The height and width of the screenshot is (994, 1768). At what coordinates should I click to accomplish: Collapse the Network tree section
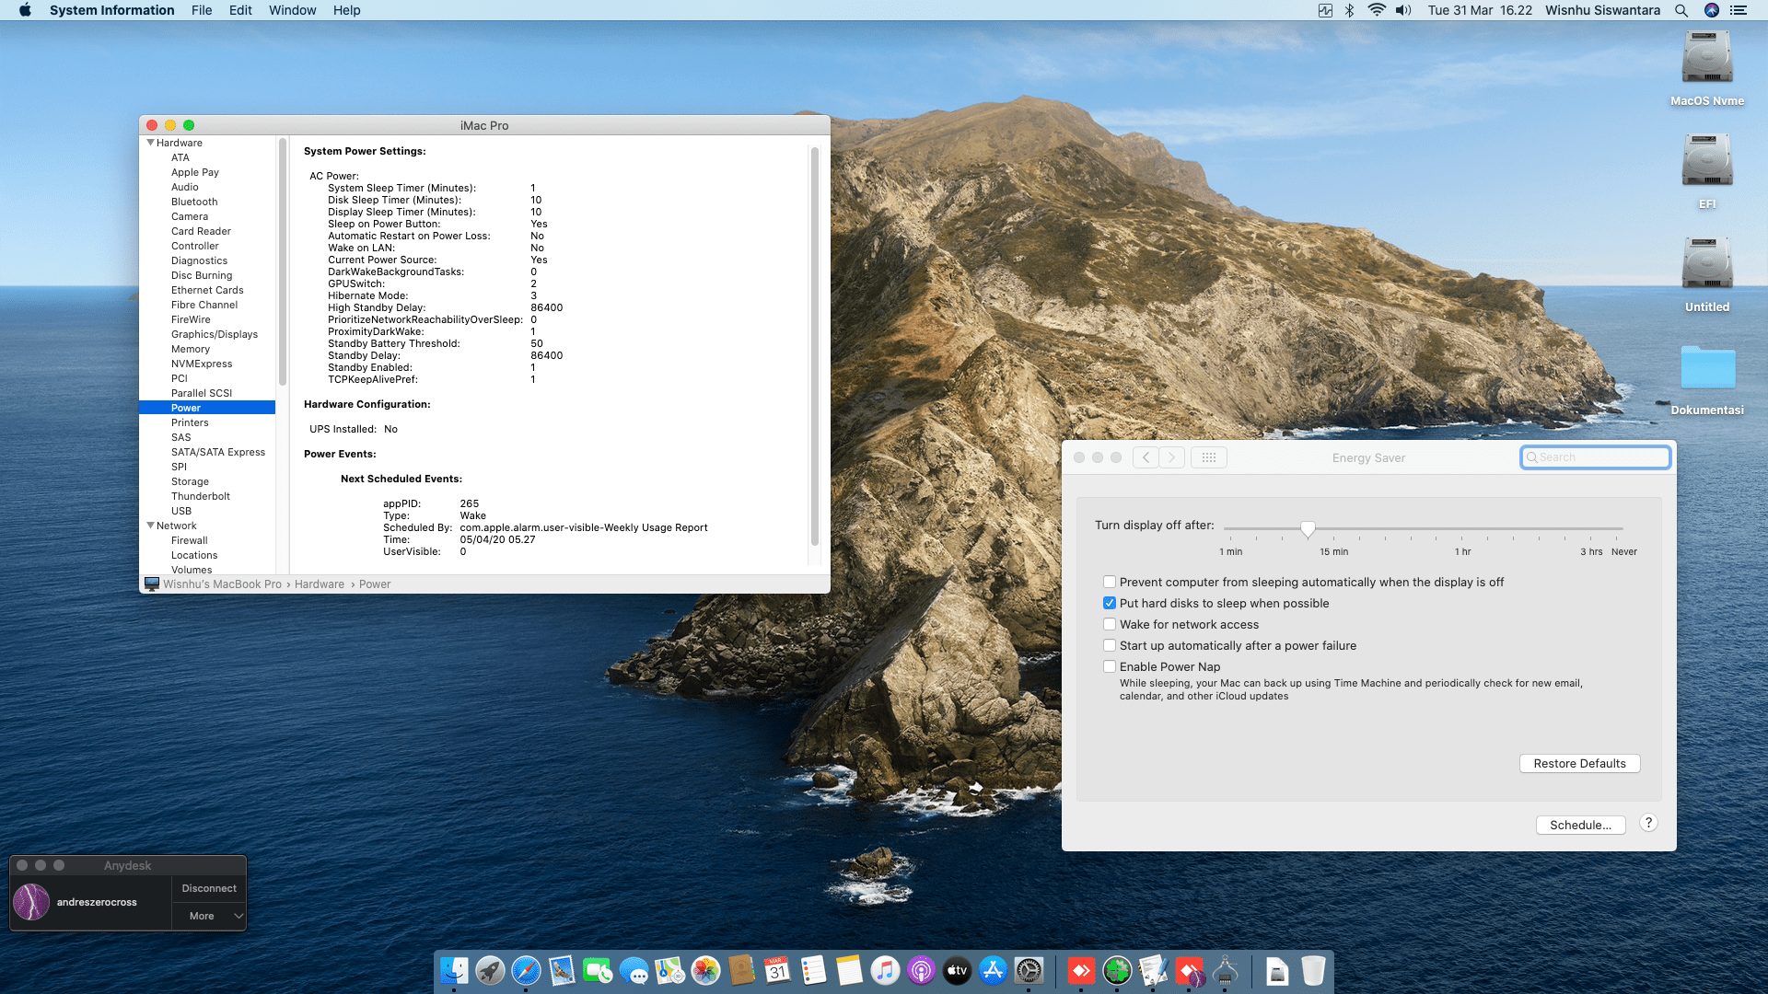click(150, 526)
